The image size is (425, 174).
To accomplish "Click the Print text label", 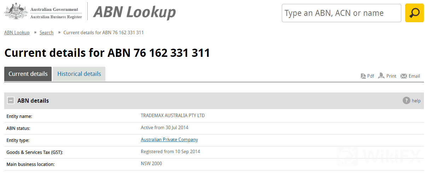I will click(391, 76).
